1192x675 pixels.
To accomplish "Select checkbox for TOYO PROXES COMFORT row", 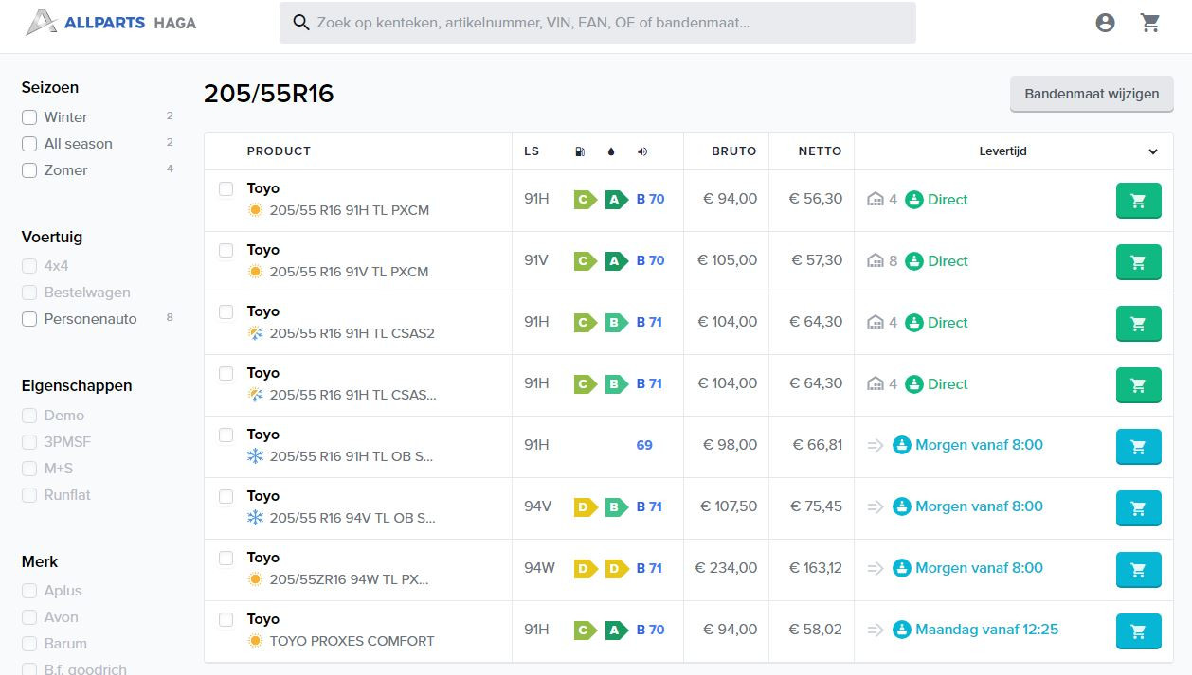I will point(226,620).
